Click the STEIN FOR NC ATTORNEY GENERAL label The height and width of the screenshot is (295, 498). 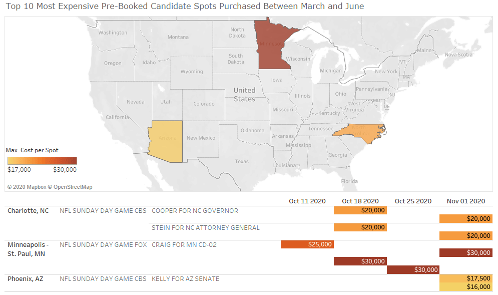click(205, 228)
